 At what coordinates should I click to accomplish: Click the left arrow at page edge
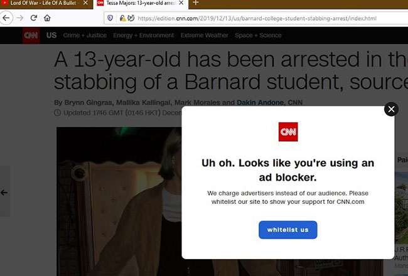pyautogui.click(x=4, y=193)
